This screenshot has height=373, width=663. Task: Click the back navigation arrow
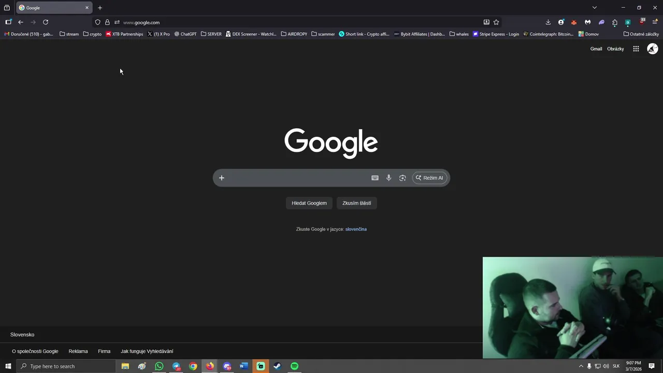coord(21,22)
